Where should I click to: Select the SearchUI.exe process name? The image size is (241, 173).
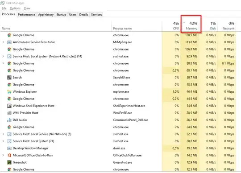pos(121,78)
